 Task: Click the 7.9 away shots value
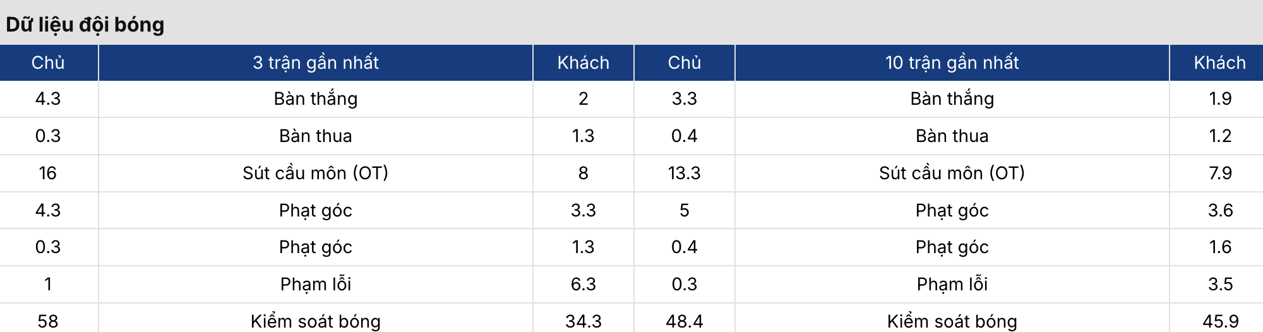[x=1220, y=173]
